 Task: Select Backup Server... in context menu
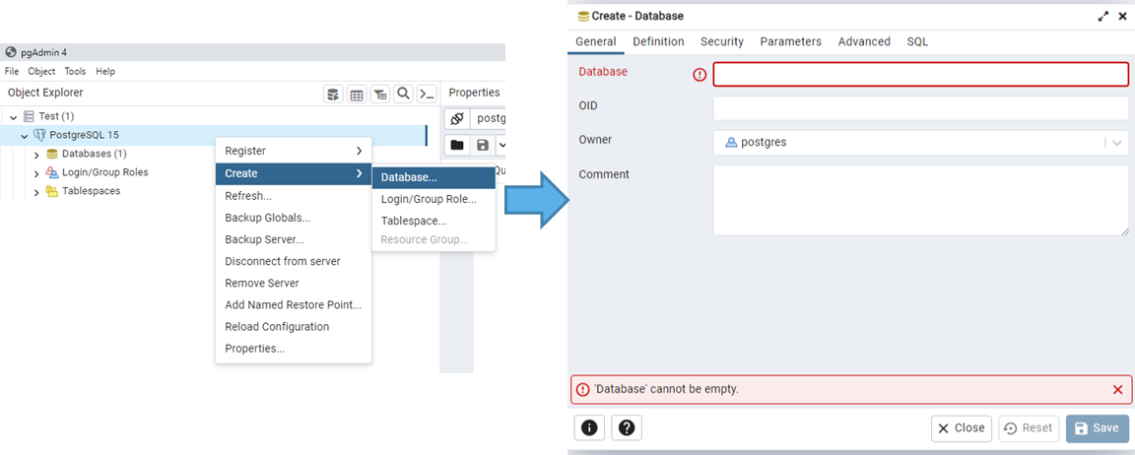[x=294, y=239]
